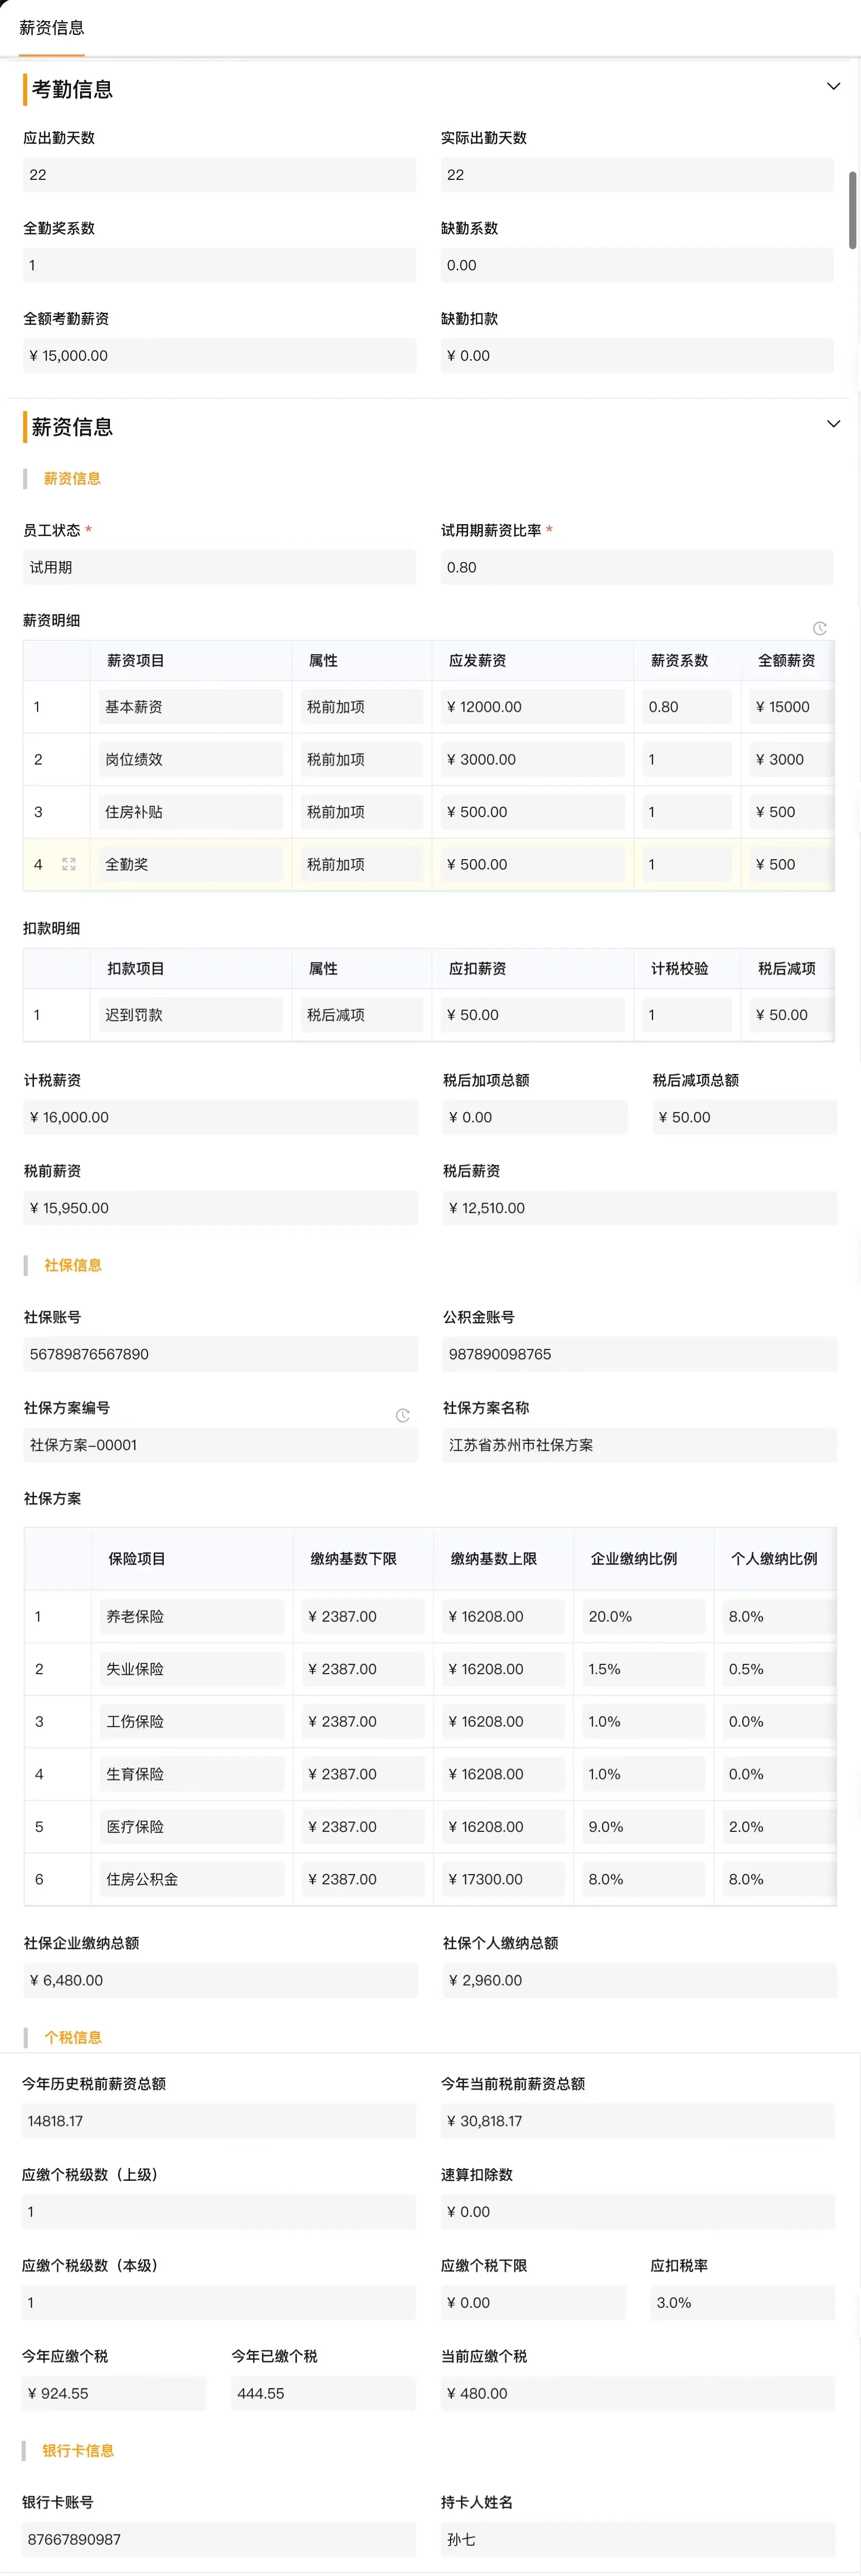Click the vertical scrollbar thumb
This screenshot has height=2576, width=861.
[852, 210]
